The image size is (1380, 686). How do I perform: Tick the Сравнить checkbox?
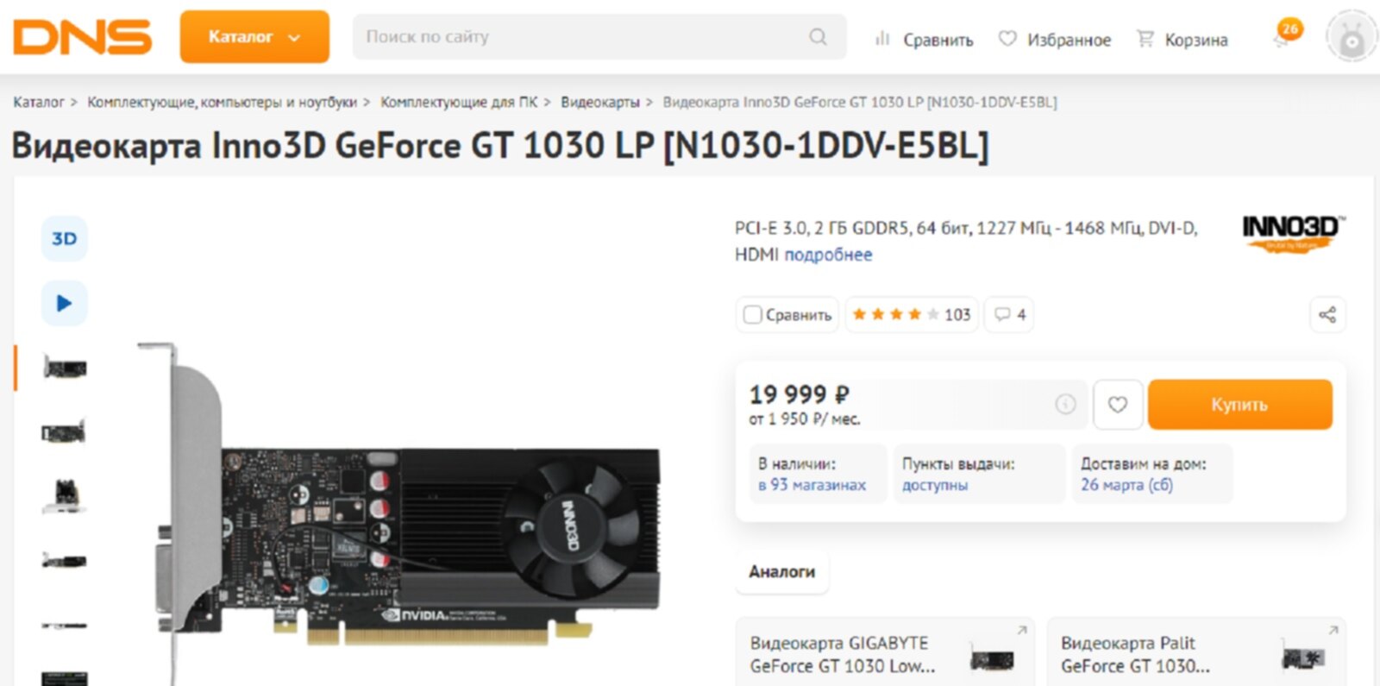(x=752, y=315)
